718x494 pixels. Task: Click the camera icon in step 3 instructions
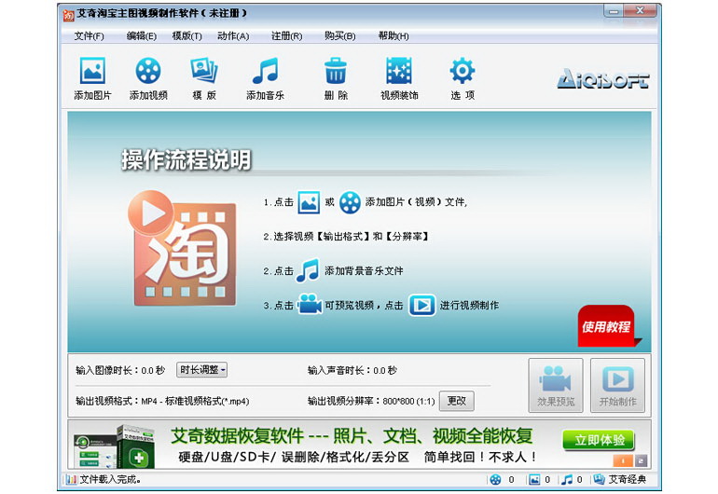pyautogui.click(x=310, y=305)
